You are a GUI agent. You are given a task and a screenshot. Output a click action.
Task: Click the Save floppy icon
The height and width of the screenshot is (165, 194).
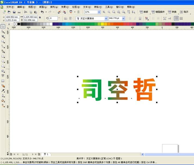[14, 12]
